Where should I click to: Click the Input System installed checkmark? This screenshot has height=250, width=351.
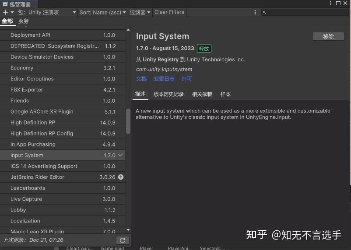click(121, 155)
